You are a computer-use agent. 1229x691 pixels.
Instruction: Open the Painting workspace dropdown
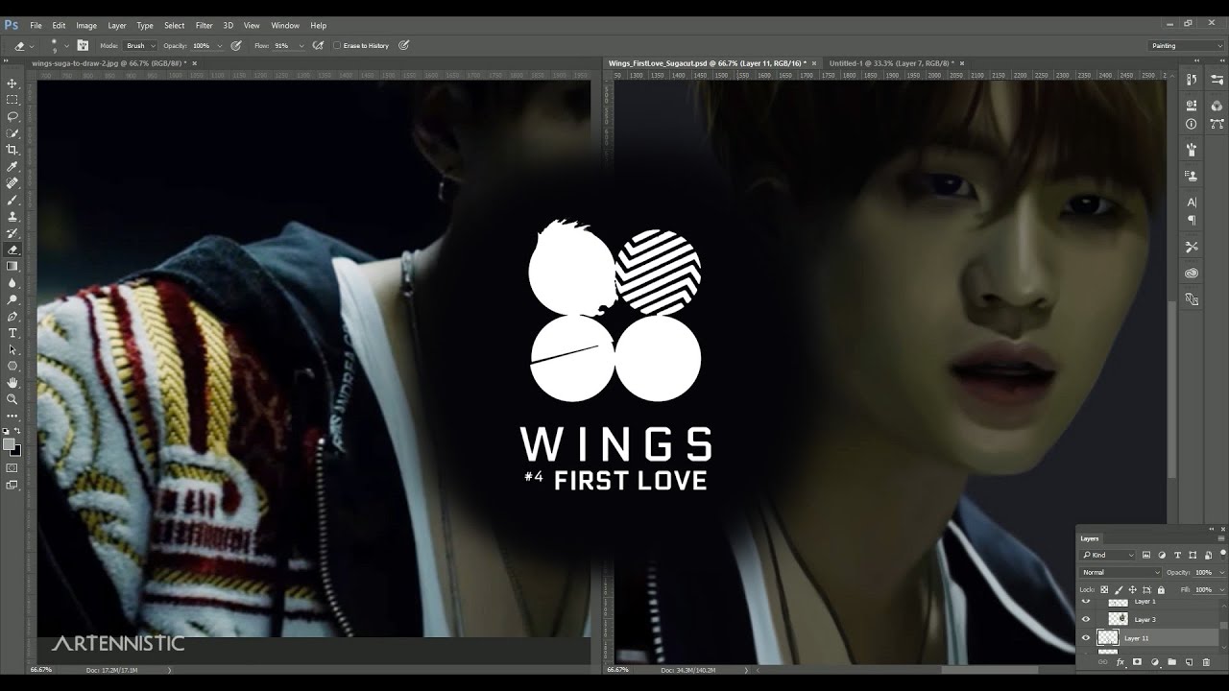click(1186, 45)
